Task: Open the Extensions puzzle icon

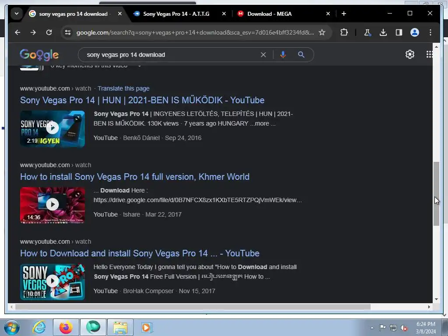Action: tap(344, 32)
